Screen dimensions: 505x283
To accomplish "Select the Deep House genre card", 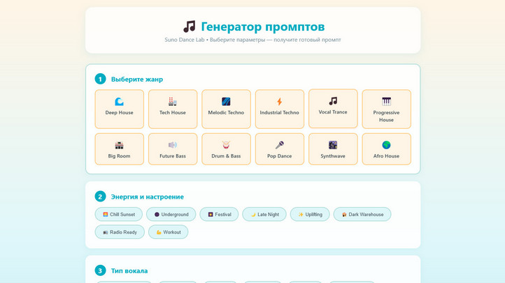I will (119, 109).
